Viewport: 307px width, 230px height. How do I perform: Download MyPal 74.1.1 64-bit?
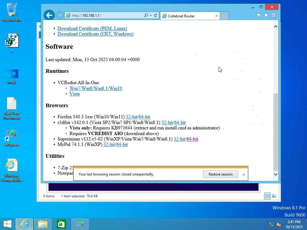122,144
